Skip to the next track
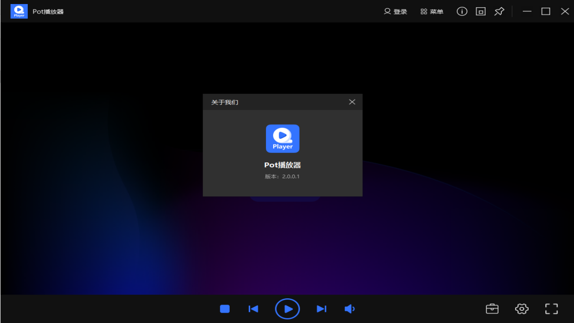This screenshot has width=574, height=323. click(322, 309)
